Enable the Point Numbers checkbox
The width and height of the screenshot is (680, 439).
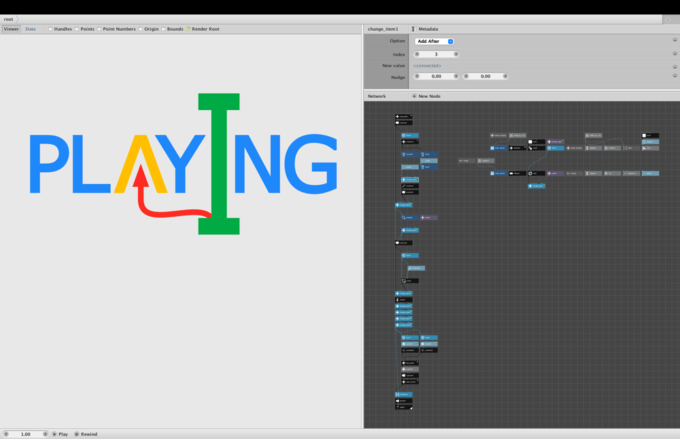(99, 29)
